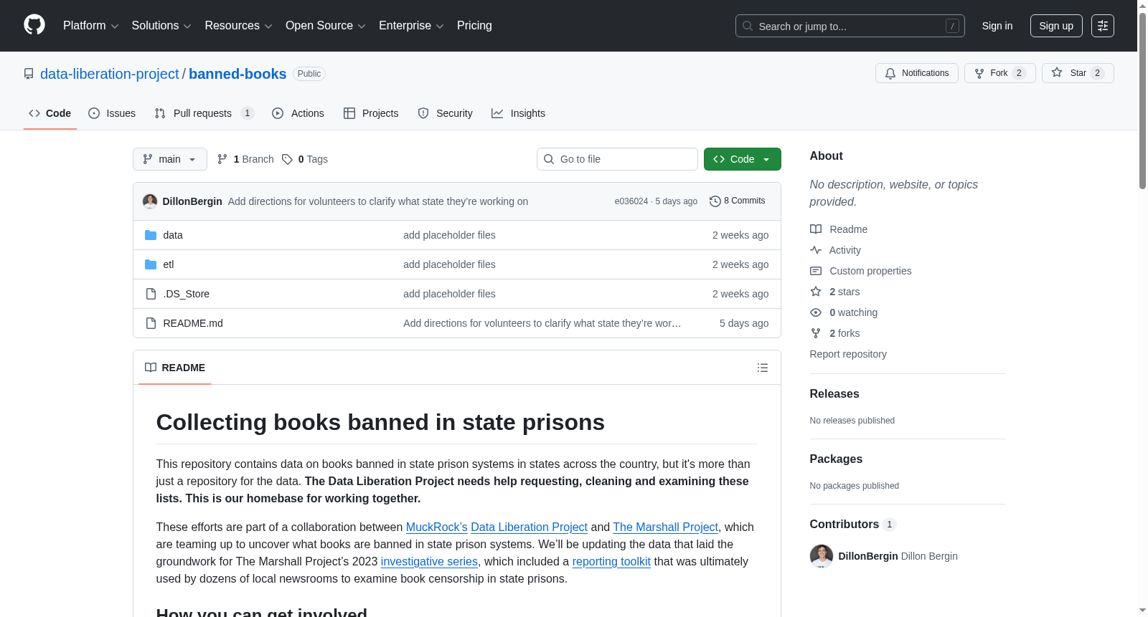Expand the Open Source menu
This screenshot has height=617, width=1148.
pos(326,26)
